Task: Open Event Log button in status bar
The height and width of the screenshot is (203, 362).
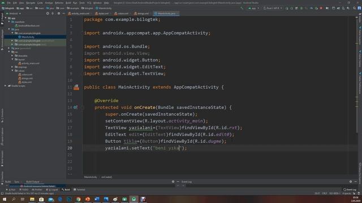Action: 350,189
